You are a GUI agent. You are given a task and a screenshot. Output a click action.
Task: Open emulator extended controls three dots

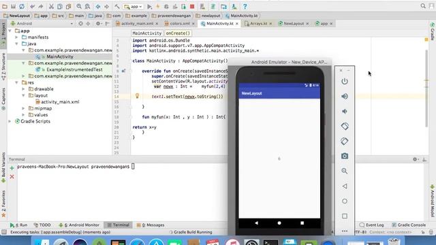point(345,231)
